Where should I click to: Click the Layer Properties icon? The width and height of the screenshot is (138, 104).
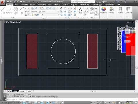point(32,8)
